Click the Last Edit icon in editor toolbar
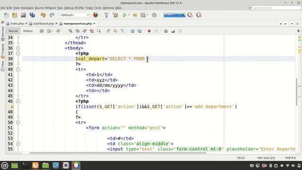 point(42,31)
